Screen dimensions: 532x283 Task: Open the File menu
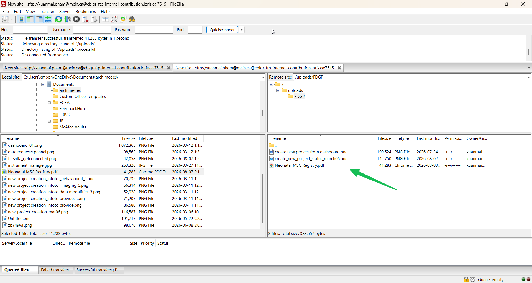[6, 12]
